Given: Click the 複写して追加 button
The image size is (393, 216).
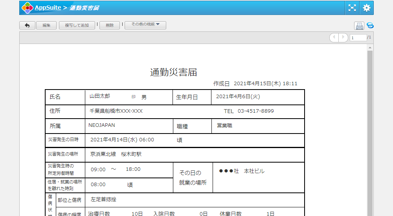Looking at the screenshot, I should click(x=77, y=25).
